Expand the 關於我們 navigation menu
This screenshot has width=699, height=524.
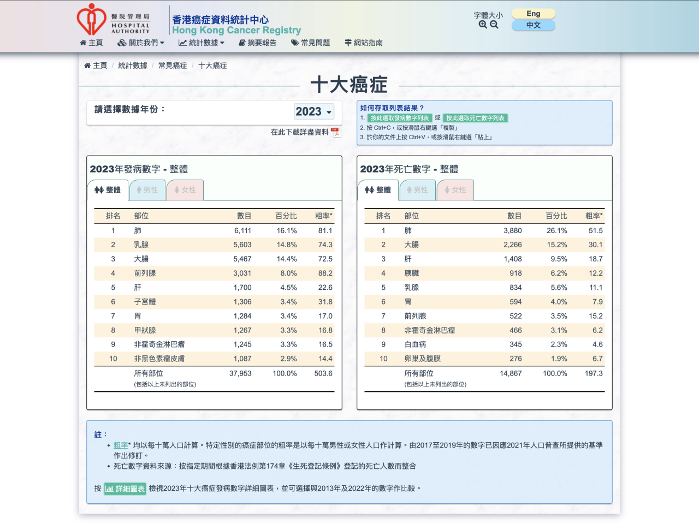pyautogui.click(x=140, y=43)
